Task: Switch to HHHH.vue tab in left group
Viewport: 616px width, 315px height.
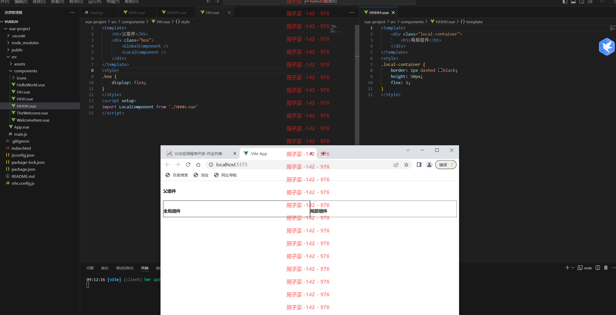Action: (176, 13)
